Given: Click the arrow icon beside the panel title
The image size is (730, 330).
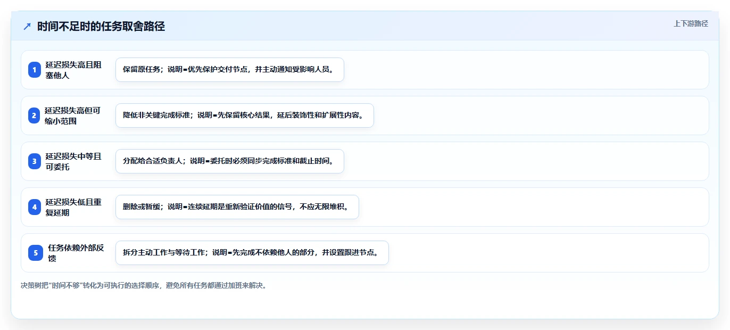Looking at the screenshot, I should click(27, 27).
